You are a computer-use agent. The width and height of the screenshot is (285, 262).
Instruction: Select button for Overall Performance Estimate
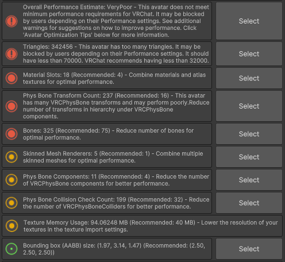pyautogui.click(x=249, y=21)
